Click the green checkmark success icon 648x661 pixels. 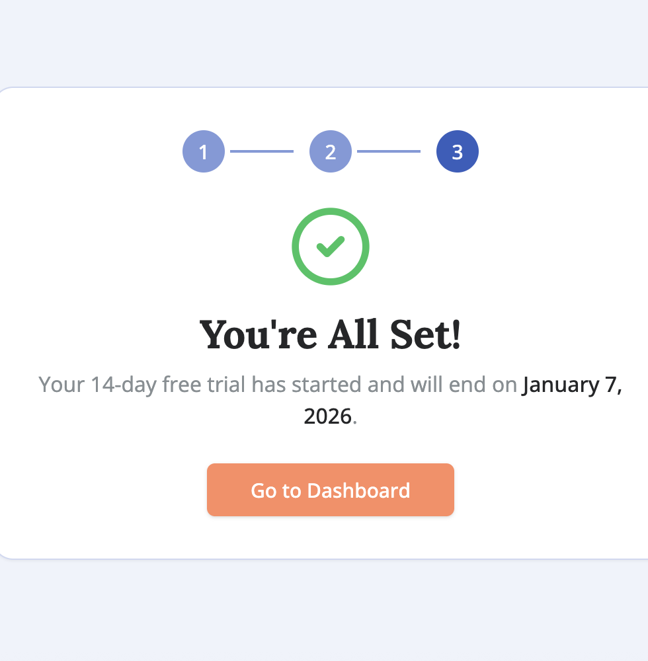(x=330, y=246)
